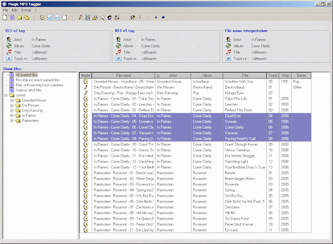Image resolution: width=333 pixels, height=244 pixels.
Task: Select the Rammstein folder label in tree
Action: coord(30,121)
